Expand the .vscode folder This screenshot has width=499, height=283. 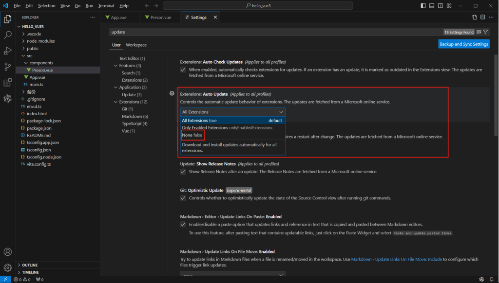click(58, 34)
